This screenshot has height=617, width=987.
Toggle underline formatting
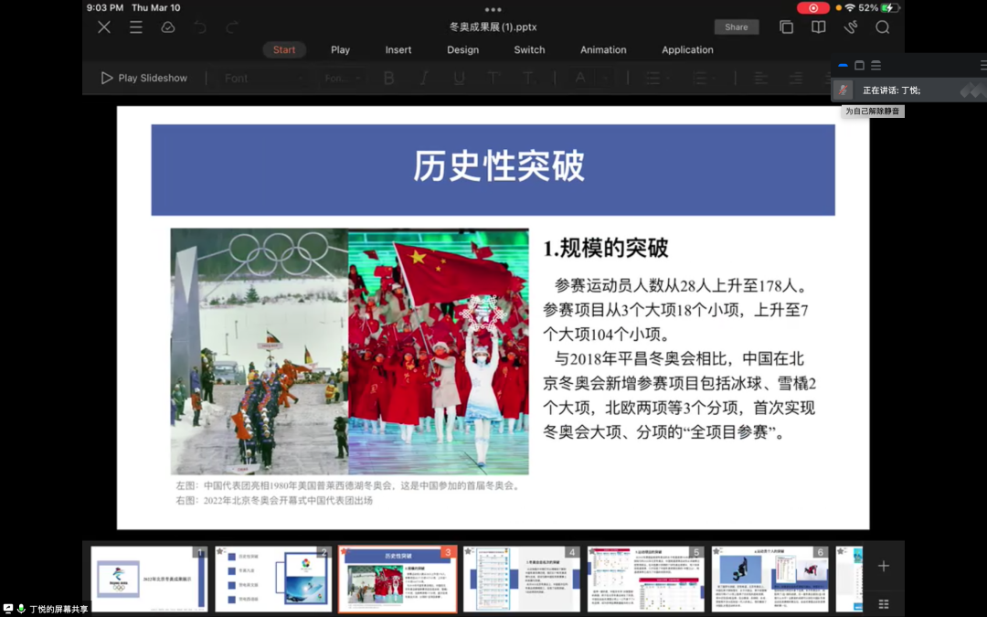[459, 79]
